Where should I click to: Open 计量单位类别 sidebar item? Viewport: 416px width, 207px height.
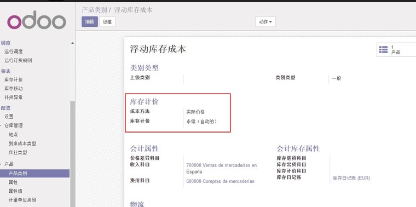[x=22, y=200]
